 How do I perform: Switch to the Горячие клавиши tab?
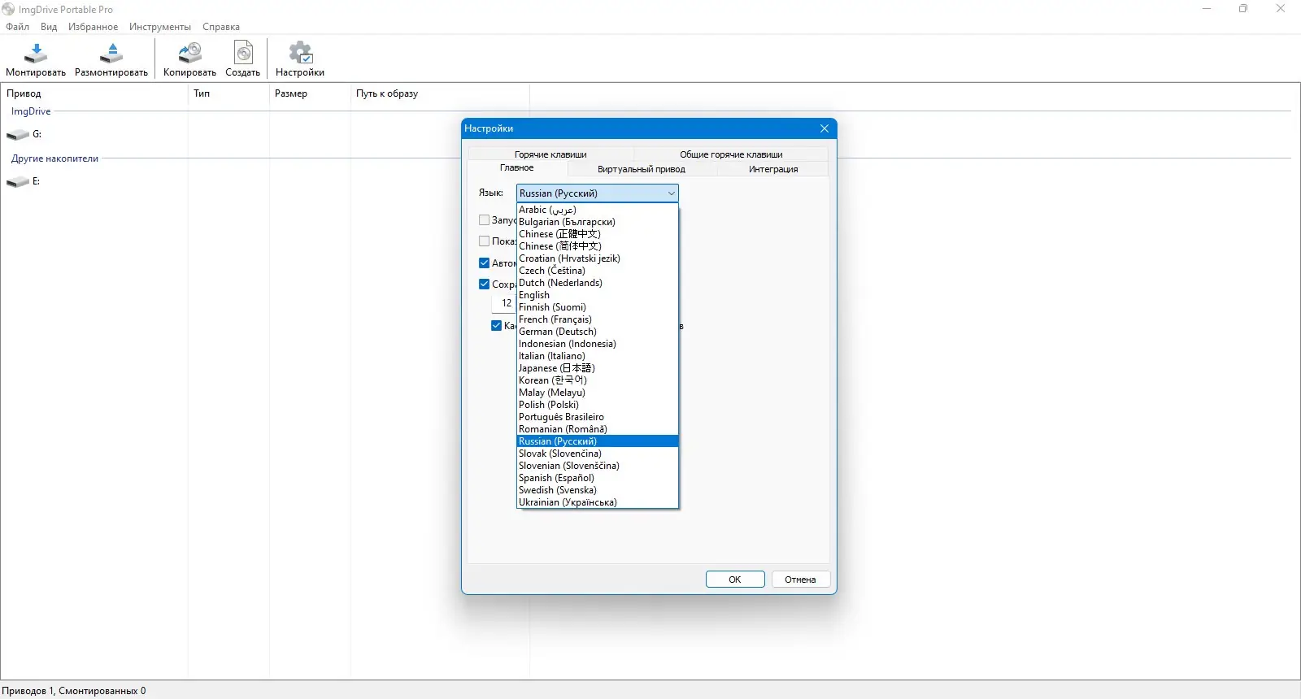550,154
